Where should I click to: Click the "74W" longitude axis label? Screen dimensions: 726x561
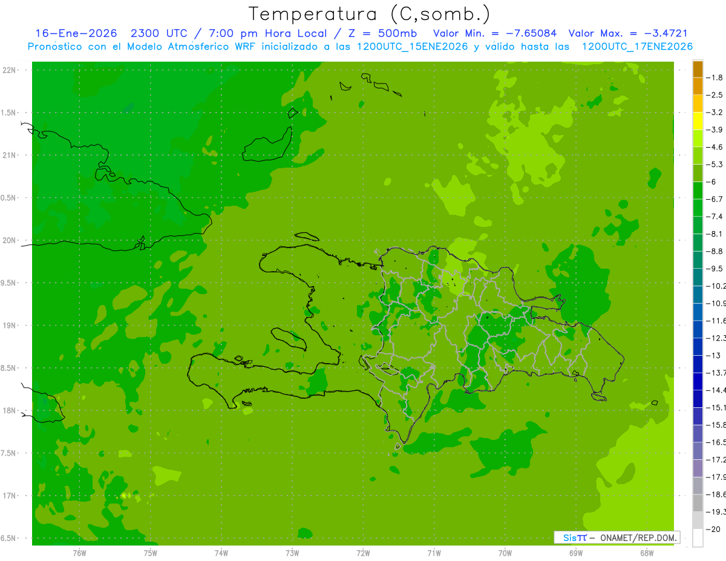coord(221,553)
